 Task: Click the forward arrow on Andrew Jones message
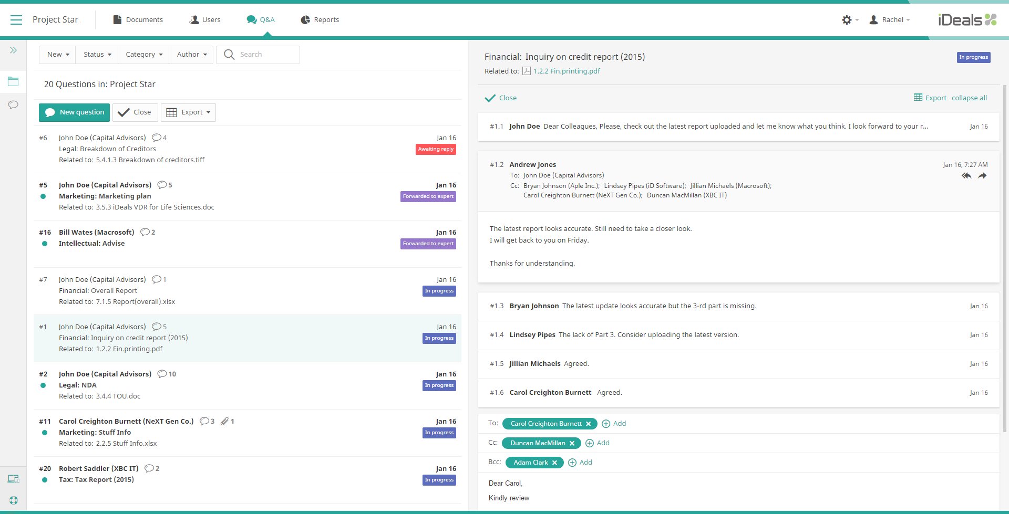click(982, 176)
